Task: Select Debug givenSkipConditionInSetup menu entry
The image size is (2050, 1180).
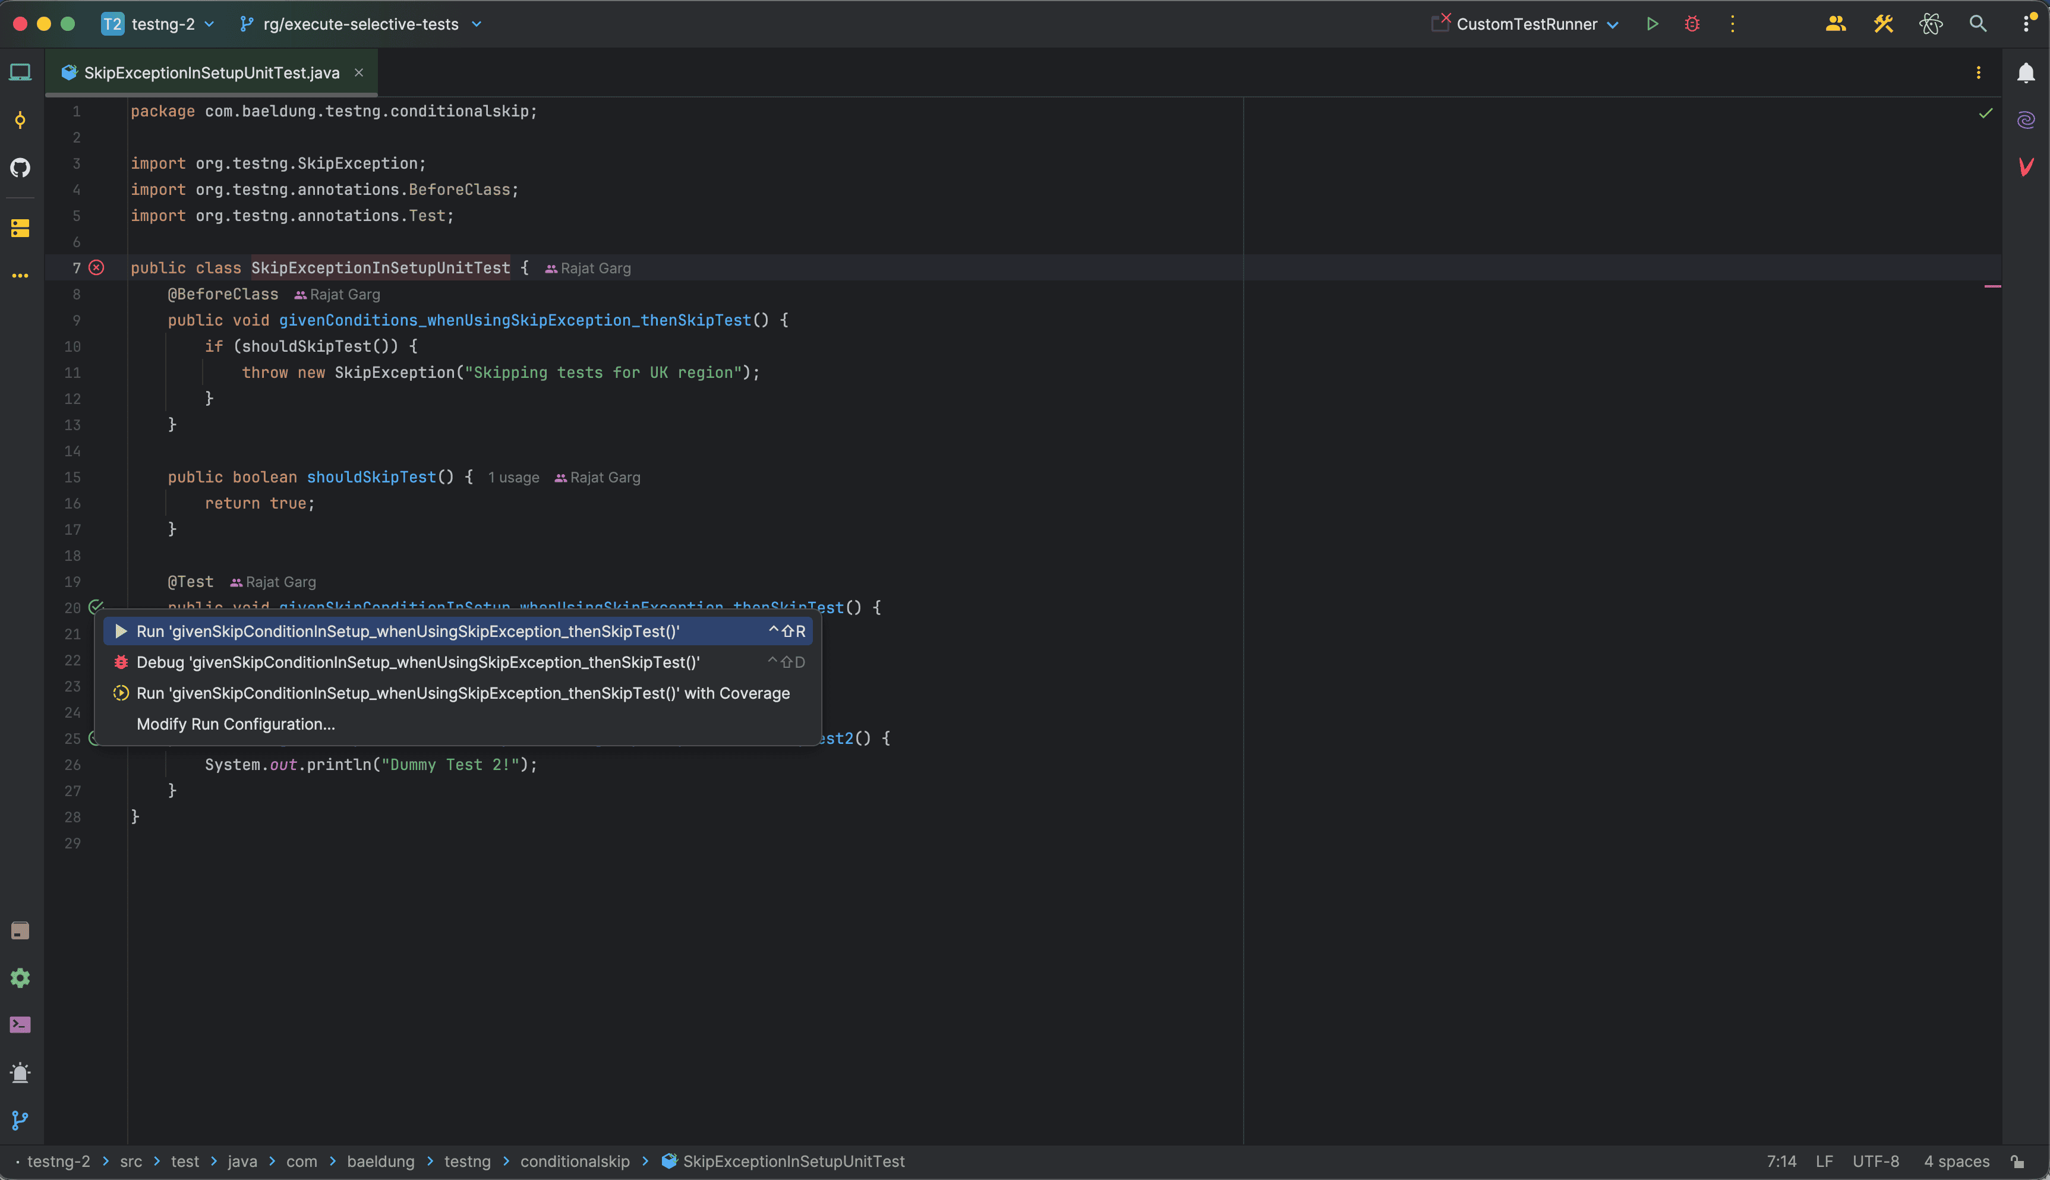Action: coord(417,662)
